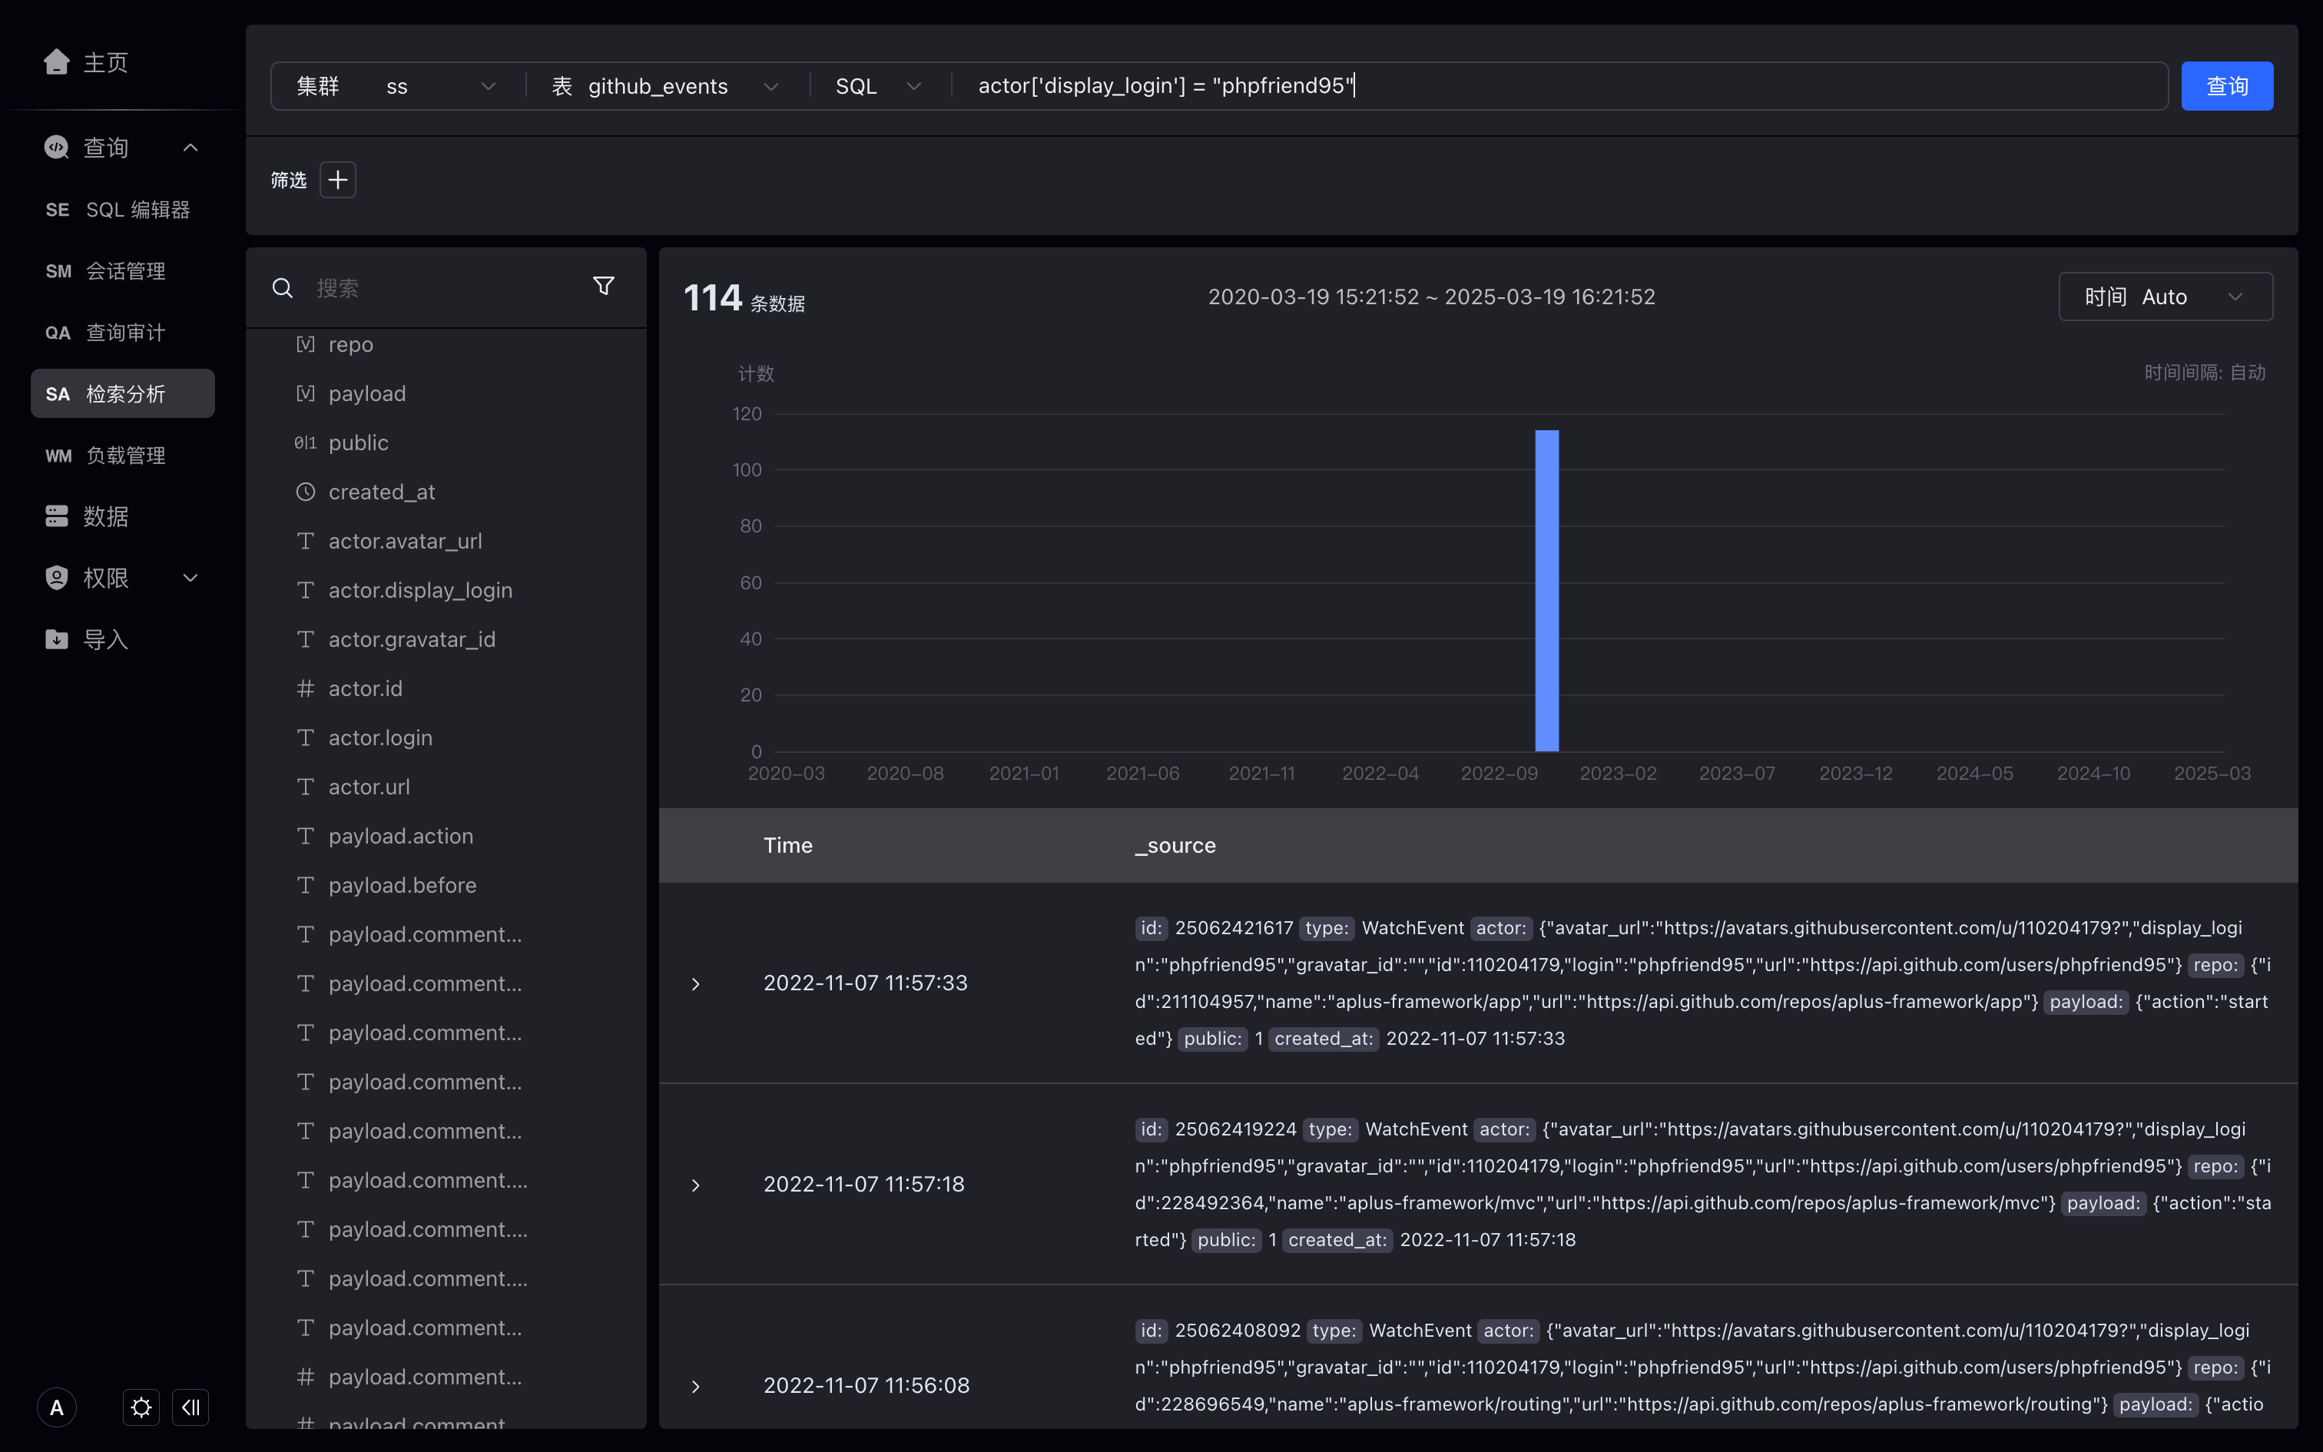Open the filter funnel icon in field search
Viewport: 2323px width, 1452px height.
(x=604, y=286)
